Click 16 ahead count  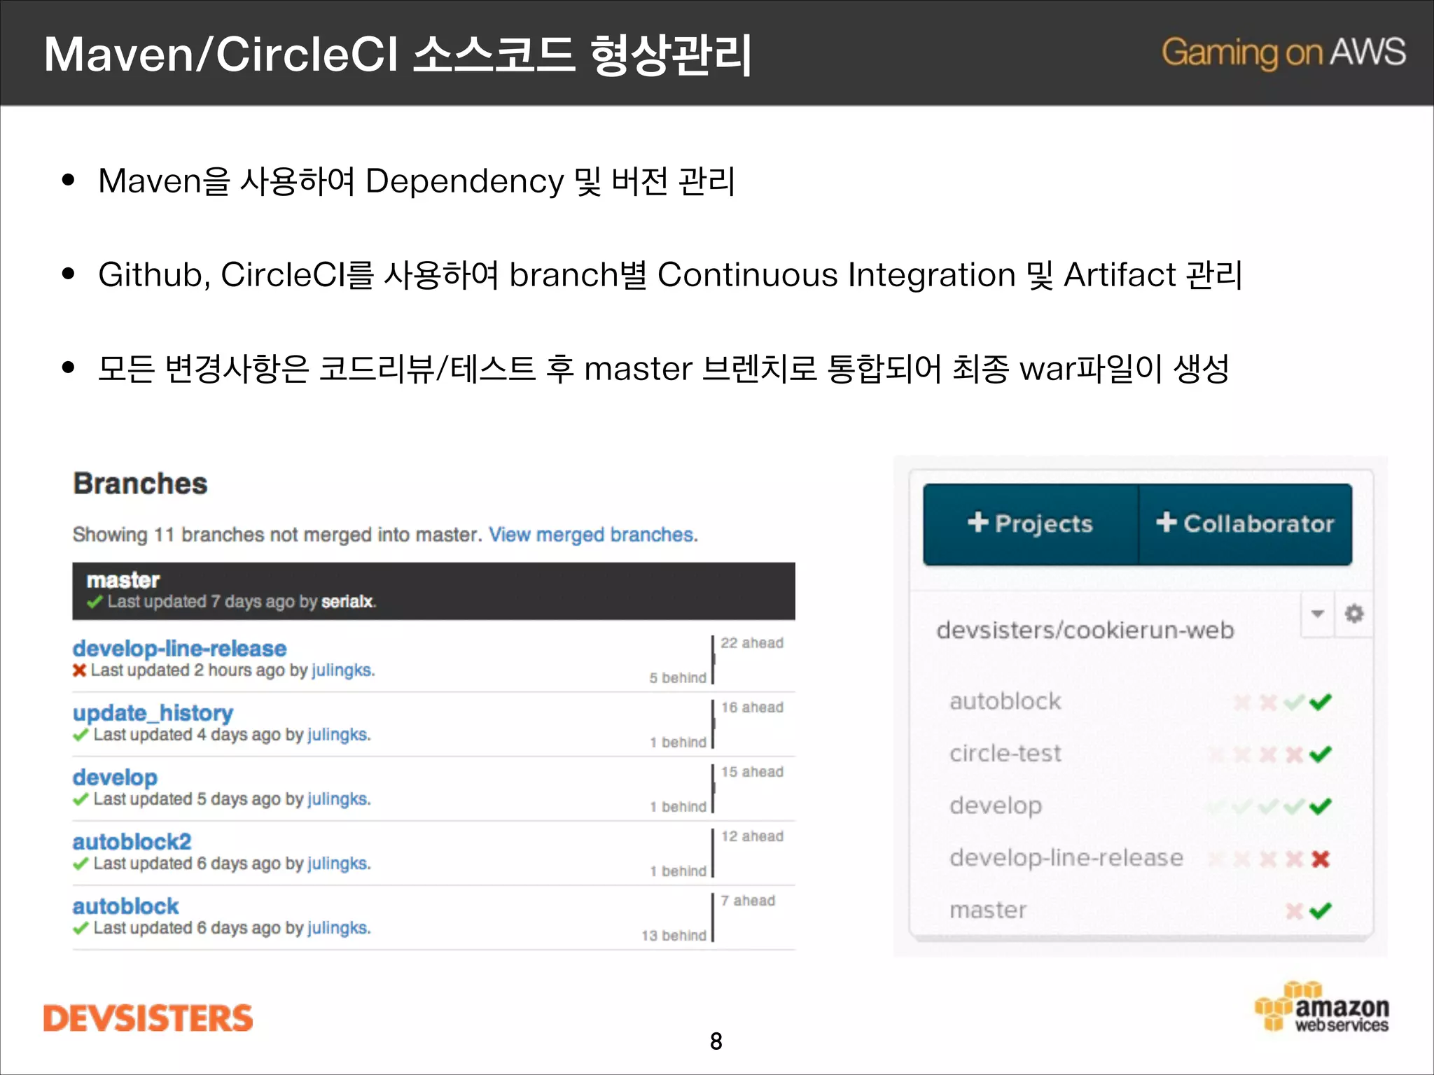(752, 707)
